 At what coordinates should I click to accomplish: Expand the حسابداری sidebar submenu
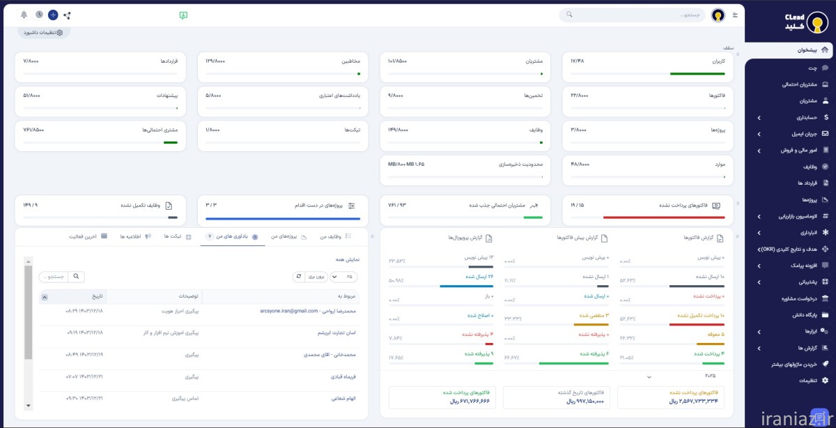pyautogui.click(x=759, y=118)
